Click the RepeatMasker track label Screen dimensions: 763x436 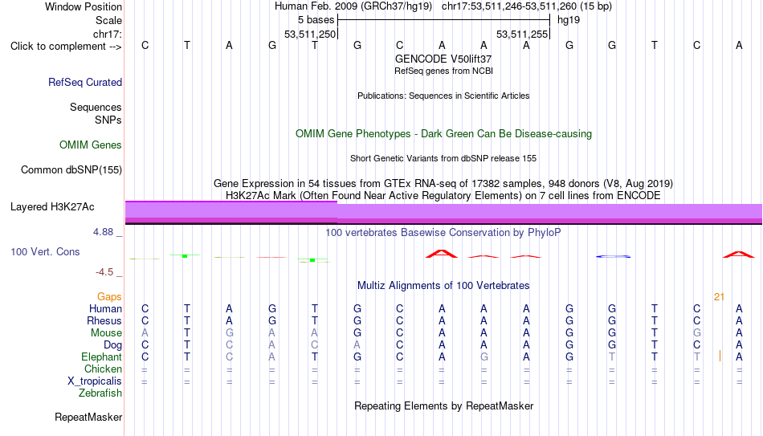pyautogui.click(x=88, y=417)
